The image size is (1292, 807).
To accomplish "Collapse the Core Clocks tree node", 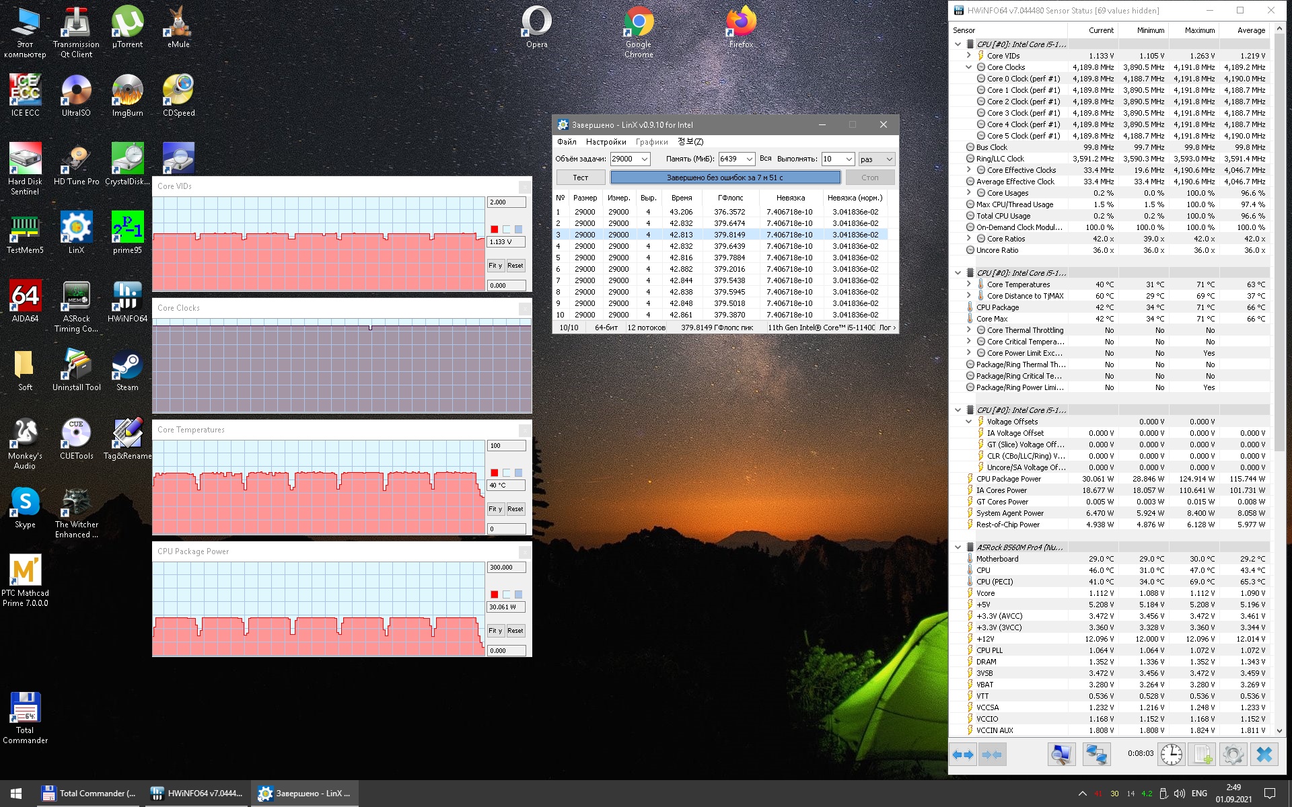I will pos(968,67).
